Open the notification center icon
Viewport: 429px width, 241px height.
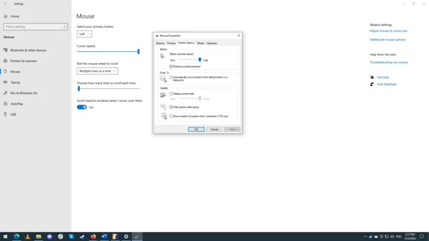pyautogui.click(x=422, y=237)
